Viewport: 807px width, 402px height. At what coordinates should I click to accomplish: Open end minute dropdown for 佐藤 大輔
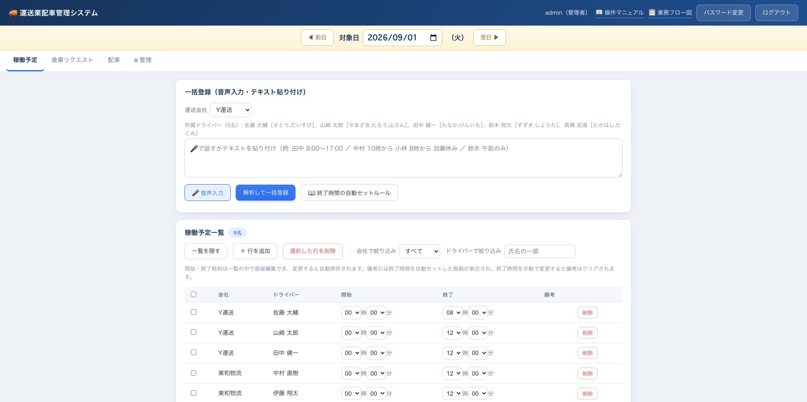pyautogui.click(x=478, y=313)
